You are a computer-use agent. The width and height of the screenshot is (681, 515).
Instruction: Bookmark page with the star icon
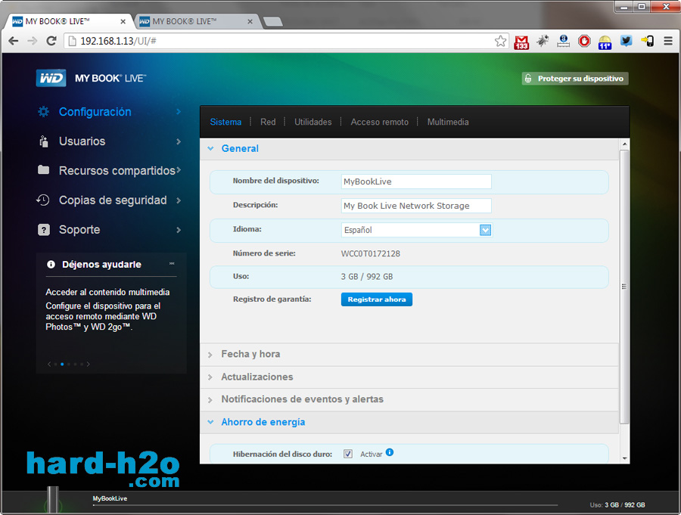[x=500, y=42]
